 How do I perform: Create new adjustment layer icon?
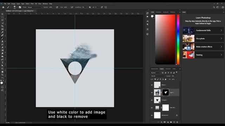tap(168, 122)
